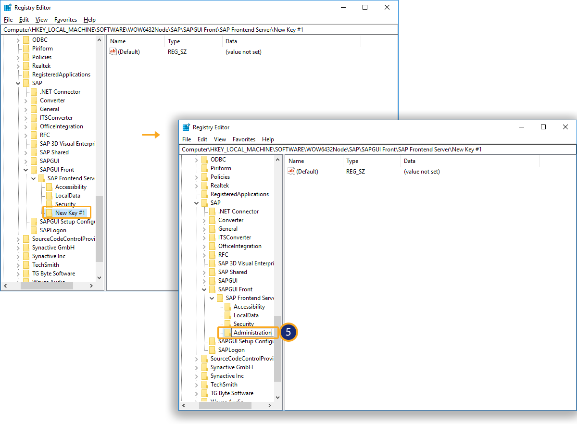
Task: Click the Data column header in back window
Action: (x=231, y=41)
